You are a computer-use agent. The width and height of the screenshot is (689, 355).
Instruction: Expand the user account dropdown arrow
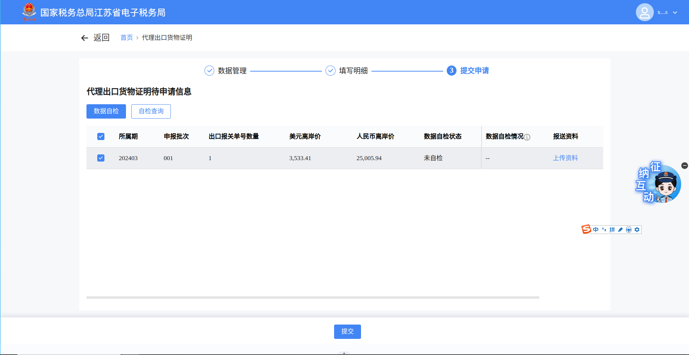pos(675,13)
